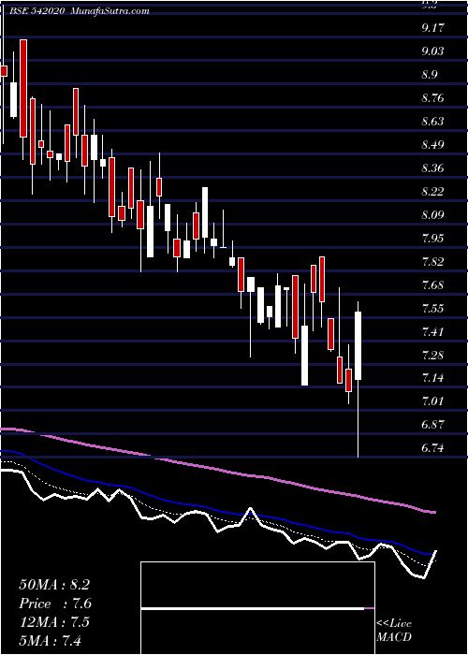468x655 pixels.
Task: Click the <<Live MACD label
Action: pos(394,630)
